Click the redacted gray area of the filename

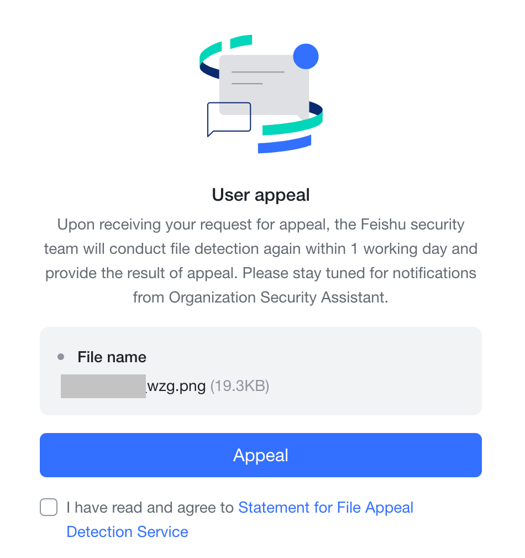pos(103,386)
